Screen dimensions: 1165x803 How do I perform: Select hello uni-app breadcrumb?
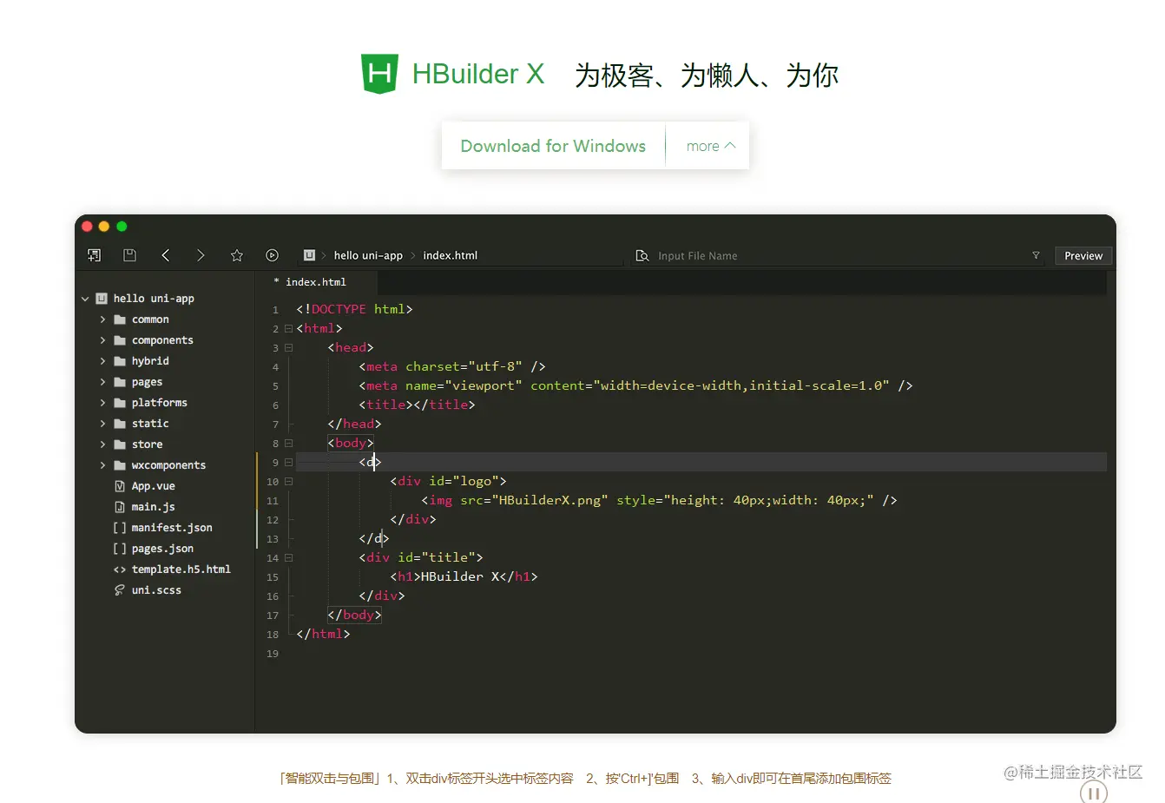pyautogui.click(x=368, y=255)
